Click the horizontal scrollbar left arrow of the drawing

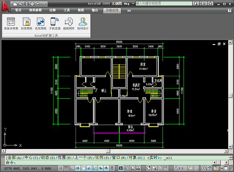(4, 151)
